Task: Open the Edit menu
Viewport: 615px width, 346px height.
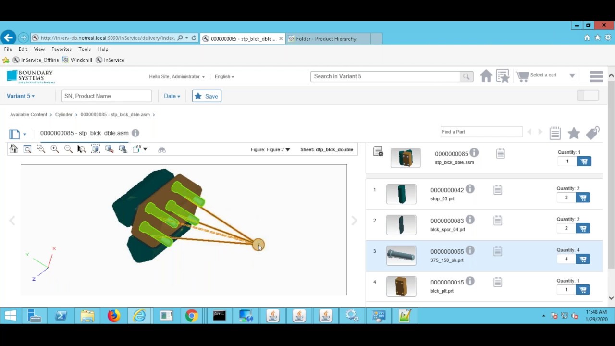Action: (x=23, y=49)
